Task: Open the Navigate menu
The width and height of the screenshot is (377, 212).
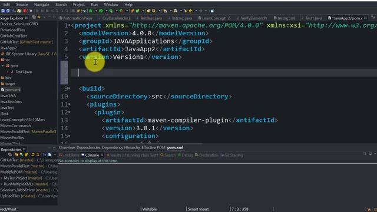Action: click(x=42, y=5)
